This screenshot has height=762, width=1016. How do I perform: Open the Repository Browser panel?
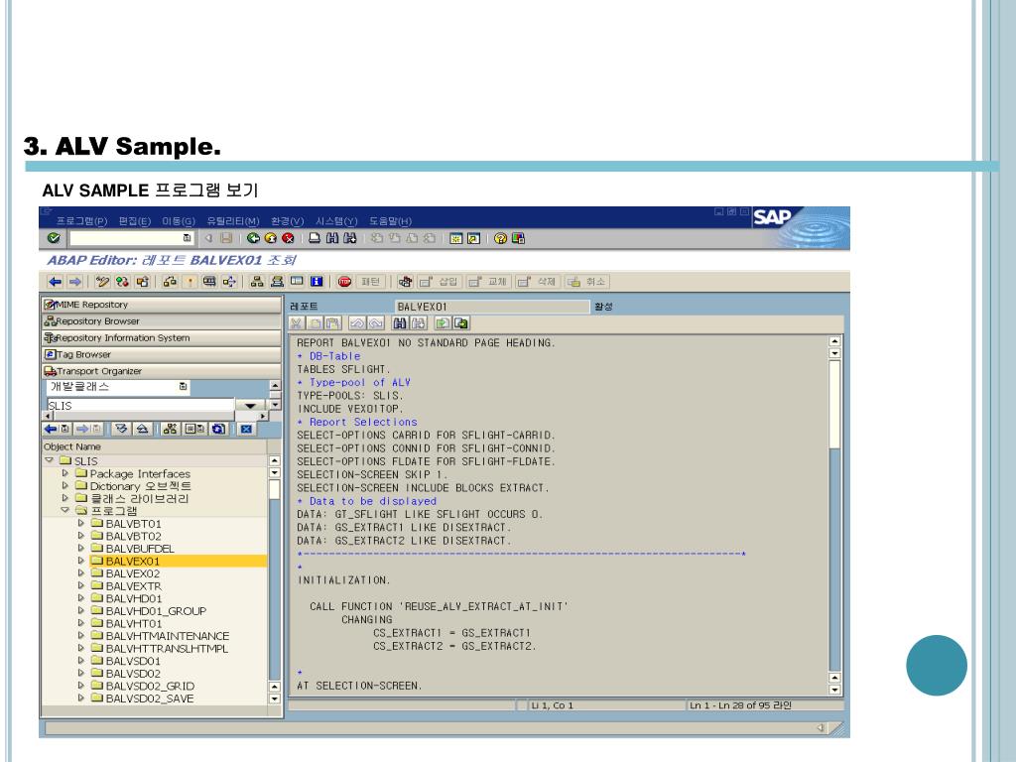pyautogui.click(x=162, y=321)
